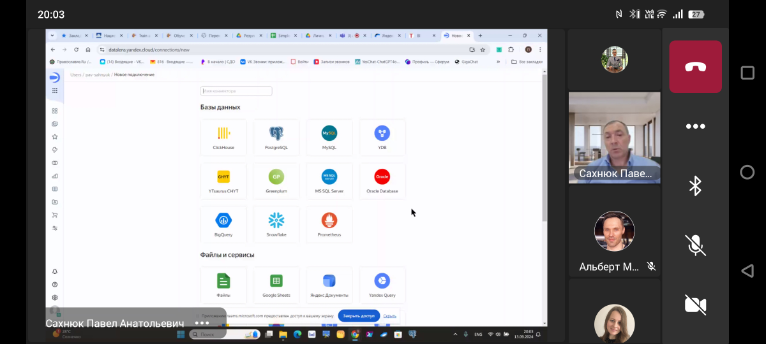Open the Записи звонков bookmark
766x344 pixels.
[332, 62]
